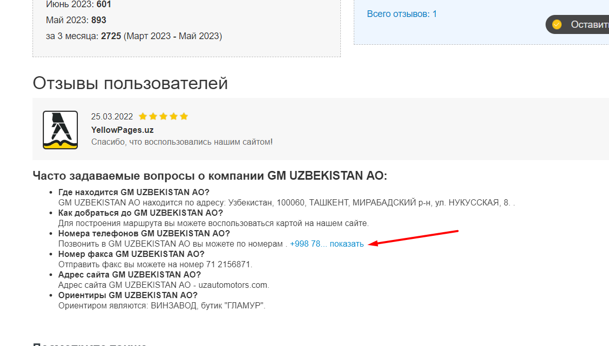The image size is (609, 346).
Task: Open the "Всего отзывов: 1" link
Action: pyautogui.click(x=402, y=14)
